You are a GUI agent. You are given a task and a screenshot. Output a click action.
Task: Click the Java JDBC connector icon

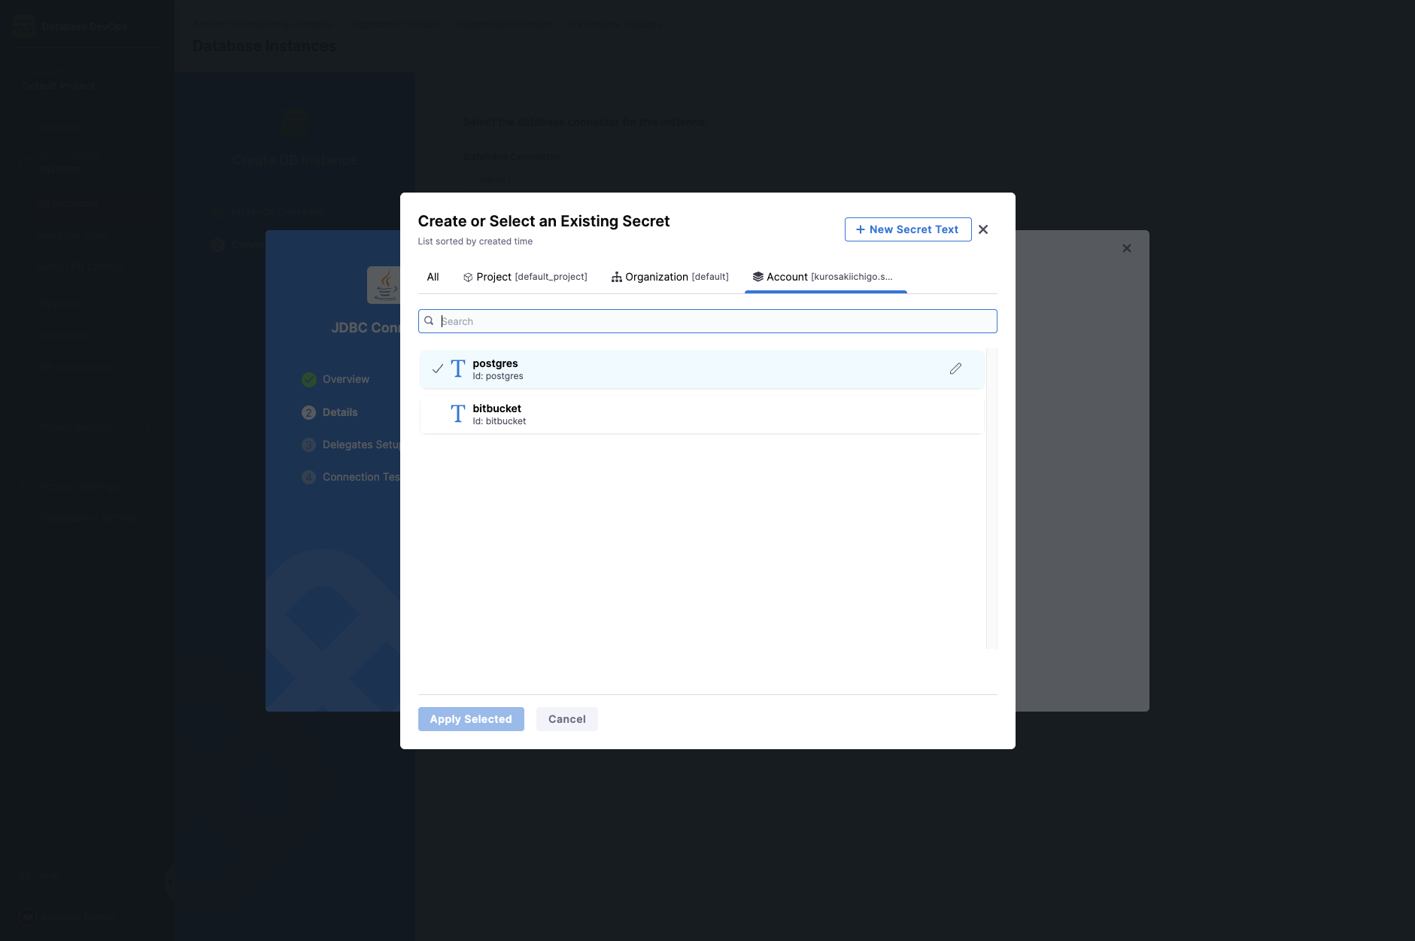coord(384,285)
